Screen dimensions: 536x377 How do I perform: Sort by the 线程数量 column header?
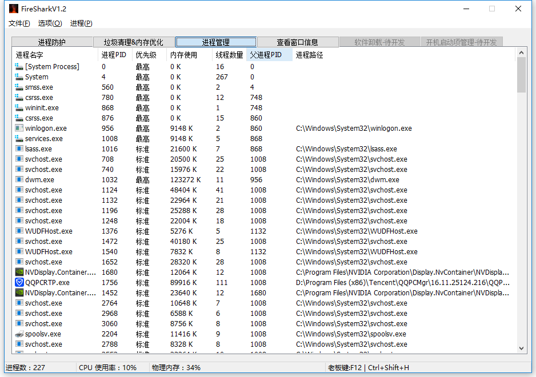pyautogui.click(x=229, y=55)
